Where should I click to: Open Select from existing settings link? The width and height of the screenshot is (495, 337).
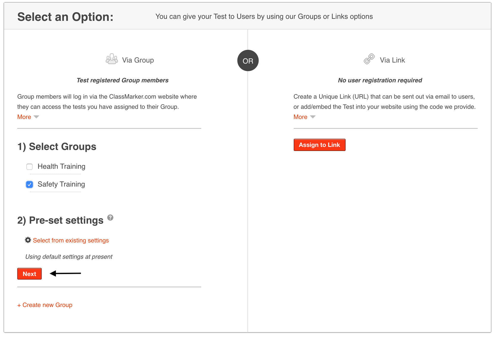point(71,240)
